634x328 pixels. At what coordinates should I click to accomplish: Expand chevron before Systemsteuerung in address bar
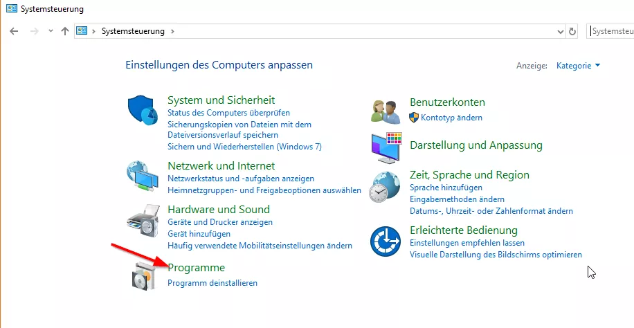click(94, 31)
